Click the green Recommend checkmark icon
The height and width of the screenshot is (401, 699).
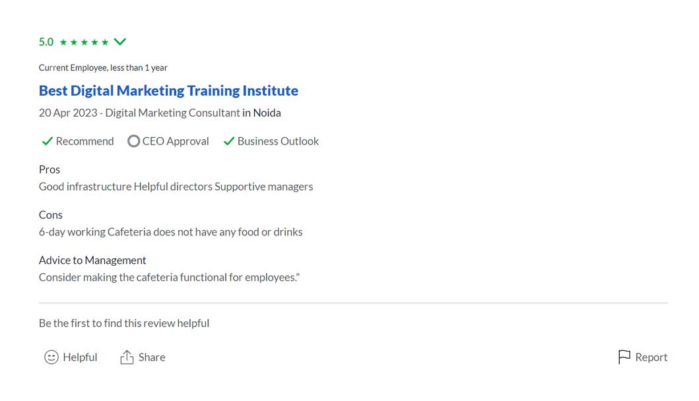47,141
